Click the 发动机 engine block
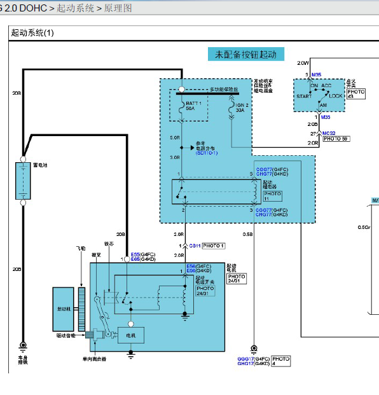The image size is (379, 395). tap(63, 309)
